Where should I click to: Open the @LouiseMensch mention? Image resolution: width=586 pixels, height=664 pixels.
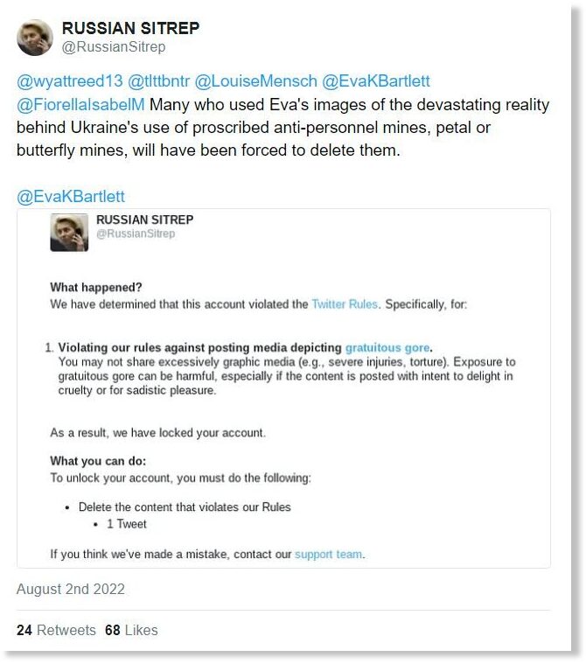[255, 80]
